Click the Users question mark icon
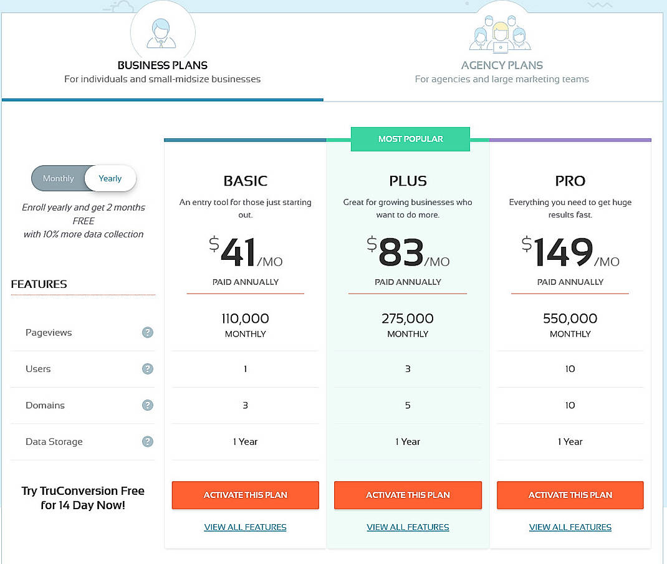Image resolution: width=667 pixels, height=564 pixels. [147, 368]
